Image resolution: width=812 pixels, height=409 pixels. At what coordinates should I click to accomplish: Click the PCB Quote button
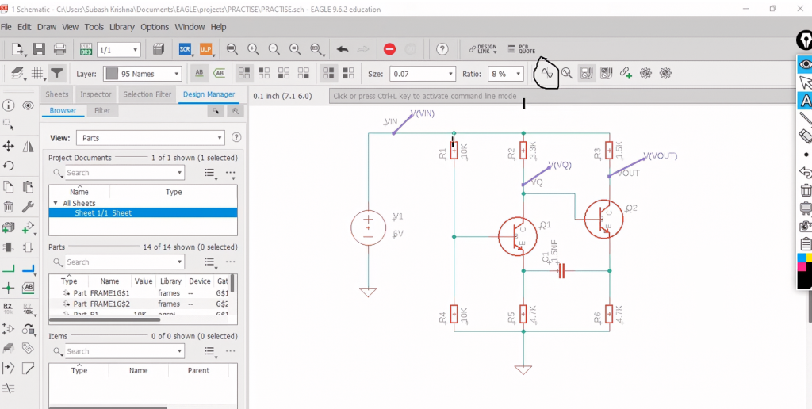pos(522,49)
